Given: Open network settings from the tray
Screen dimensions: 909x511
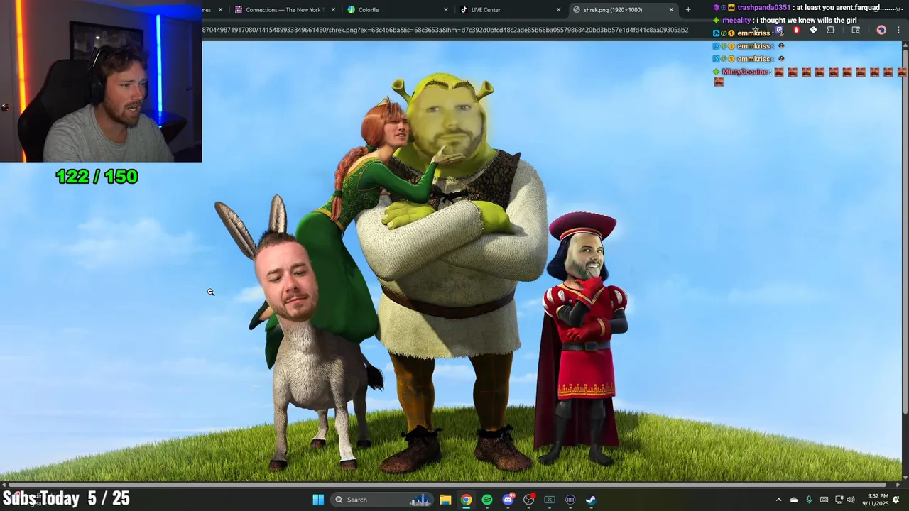Looking at the screenshot, I should coord(839,500).
